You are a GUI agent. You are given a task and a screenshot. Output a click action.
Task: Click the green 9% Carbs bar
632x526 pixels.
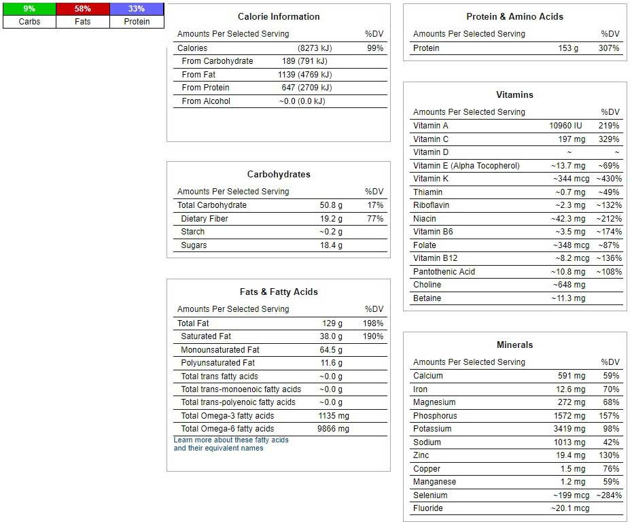29,9
